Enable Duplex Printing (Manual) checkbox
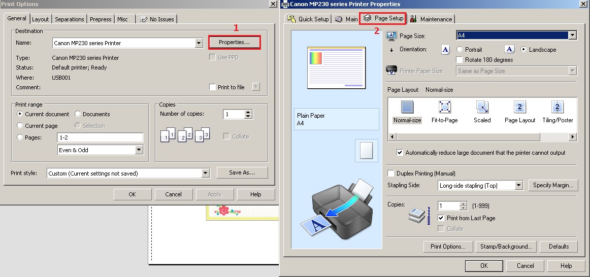The image size is (590, 277). click(x=390, y=174)
